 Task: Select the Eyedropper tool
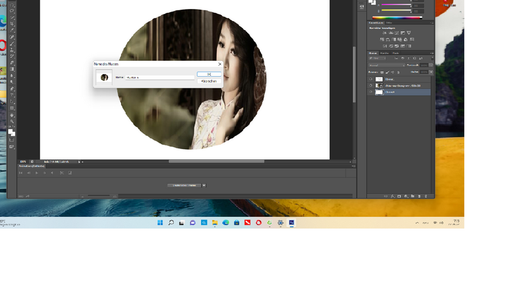pos(12,30)
